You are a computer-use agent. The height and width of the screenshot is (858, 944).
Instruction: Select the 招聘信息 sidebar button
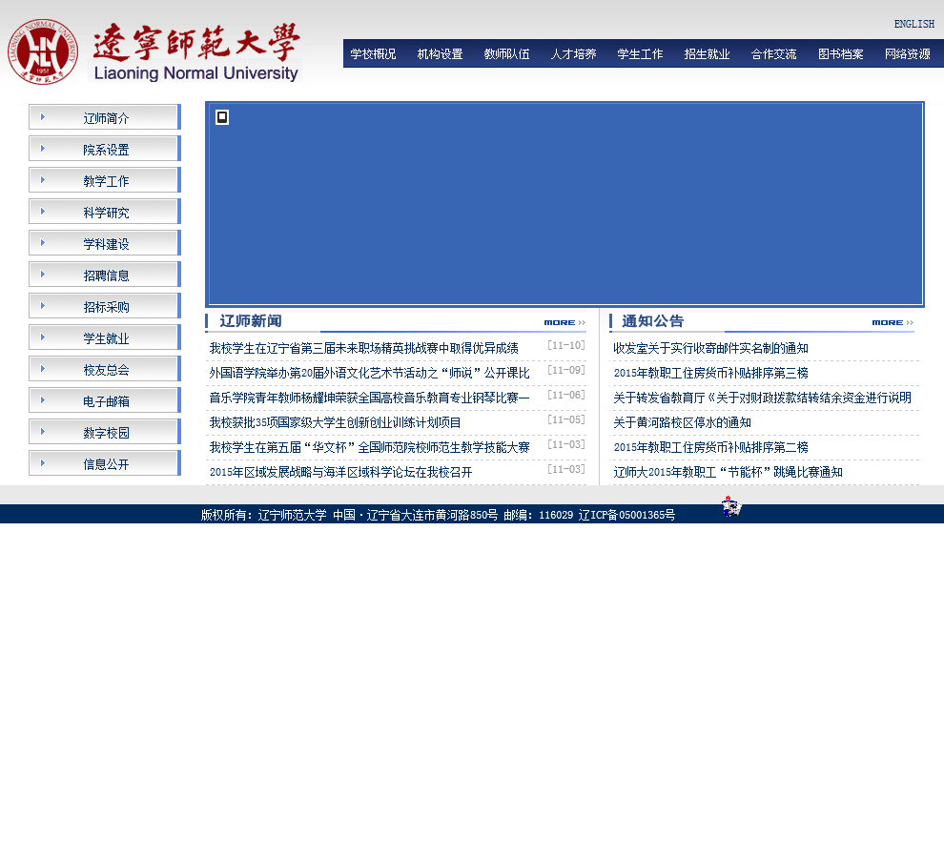(105, 275)
